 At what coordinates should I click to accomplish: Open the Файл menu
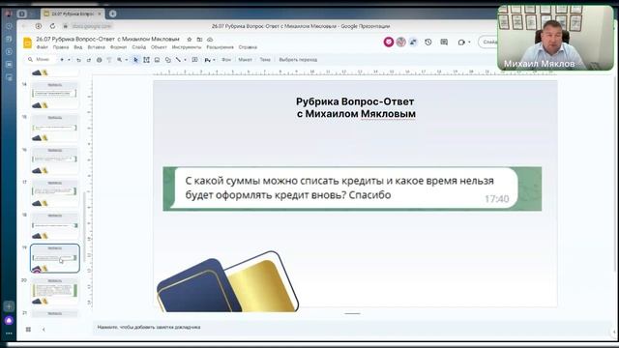point(43,47)
